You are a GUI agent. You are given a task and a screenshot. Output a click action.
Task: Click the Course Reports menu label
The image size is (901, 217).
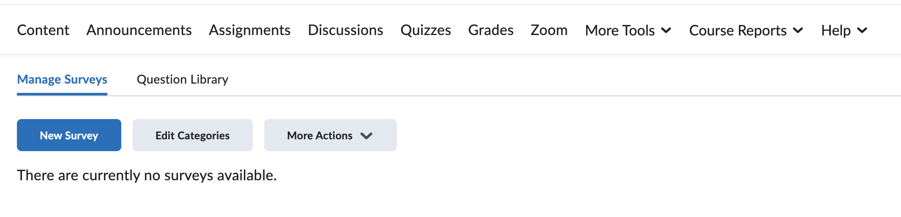[737, 30]
